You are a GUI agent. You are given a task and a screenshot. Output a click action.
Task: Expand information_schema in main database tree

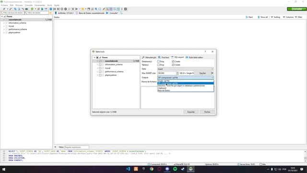[x=4, y=23]
